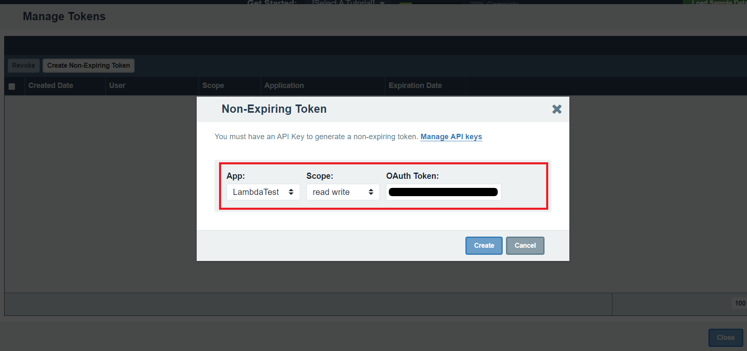The height and width of the screenshot is (351, 747).
Task: Open the Select A Tutorial dropdown
Action: click(348, 2)
